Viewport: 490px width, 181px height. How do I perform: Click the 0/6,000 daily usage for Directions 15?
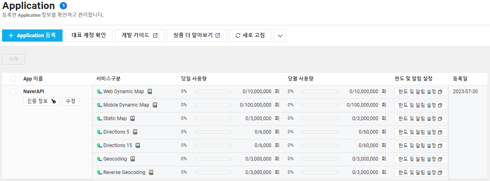(263, 145)
